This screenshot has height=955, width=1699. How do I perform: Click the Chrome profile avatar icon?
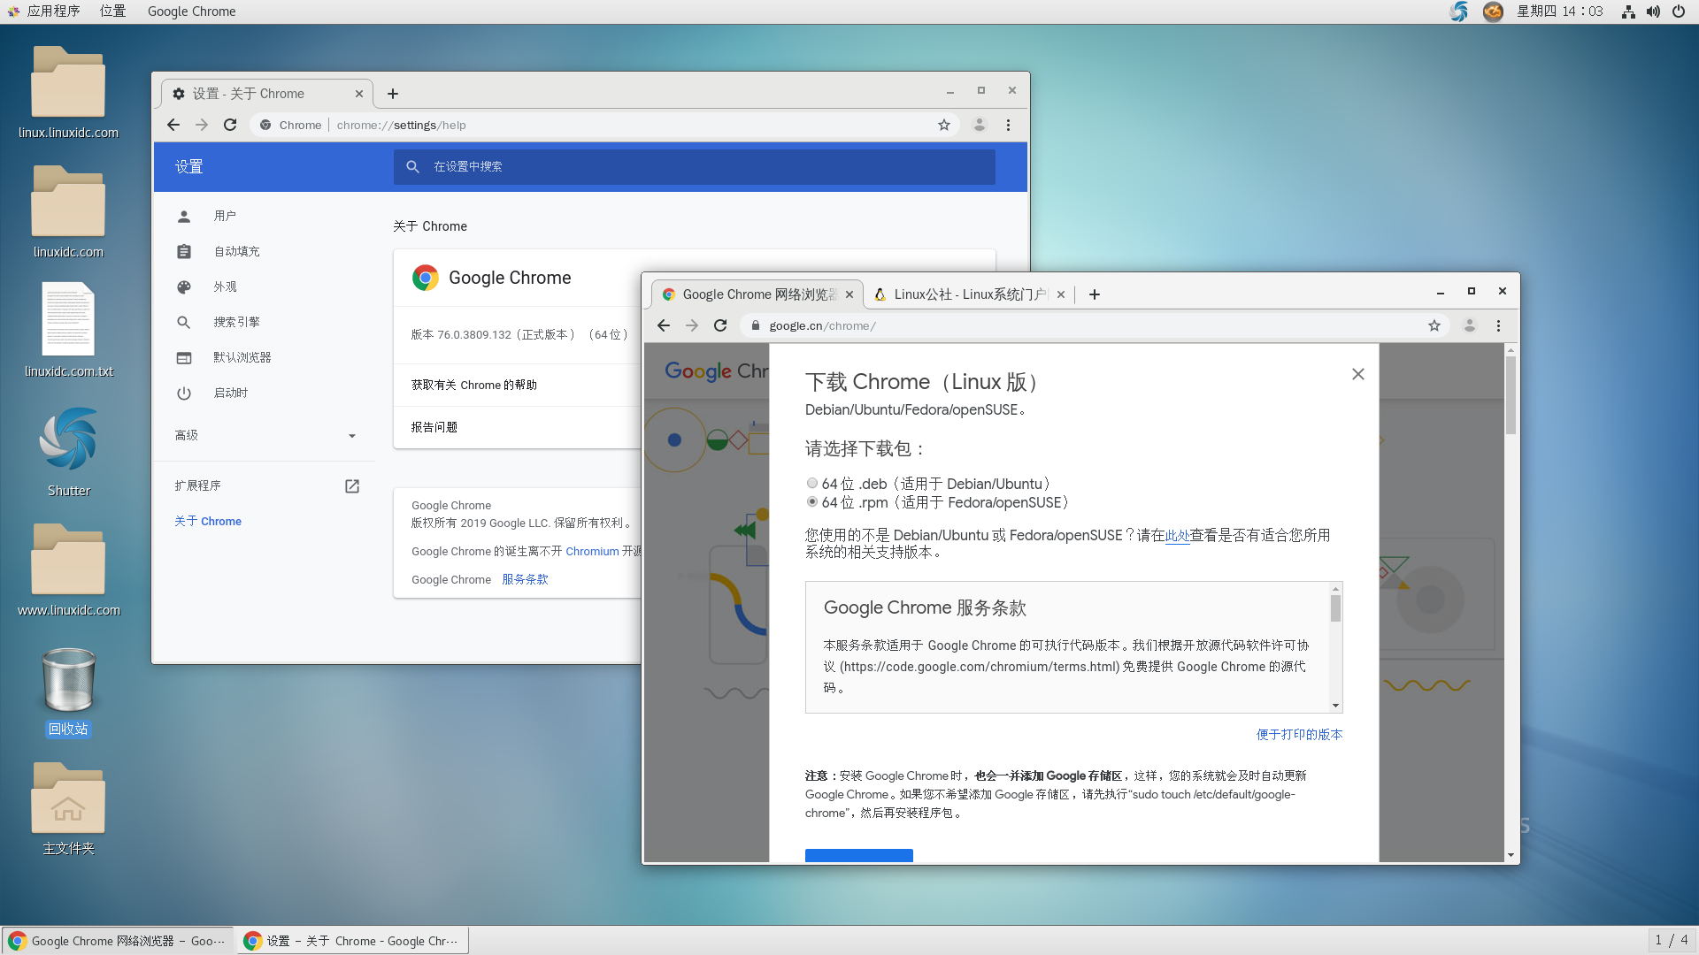click(979, 125)
